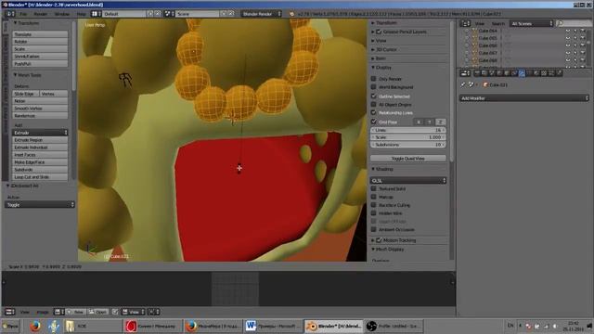Viewport: 594px width, 334px height.
Task: Open the OBS Profile Untitled taskbar item
Action: point(394,326)
